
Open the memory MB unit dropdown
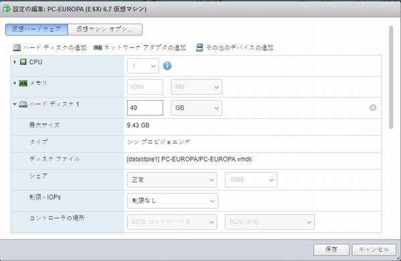[x=196, y=87]
